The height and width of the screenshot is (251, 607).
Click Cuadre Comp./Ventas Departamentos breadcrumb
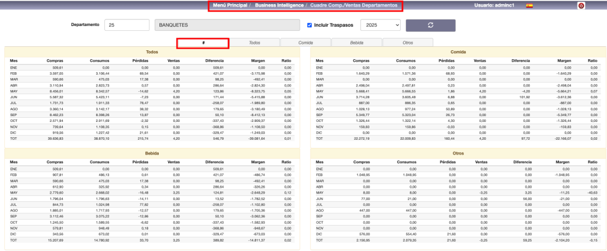pos(354,6)
